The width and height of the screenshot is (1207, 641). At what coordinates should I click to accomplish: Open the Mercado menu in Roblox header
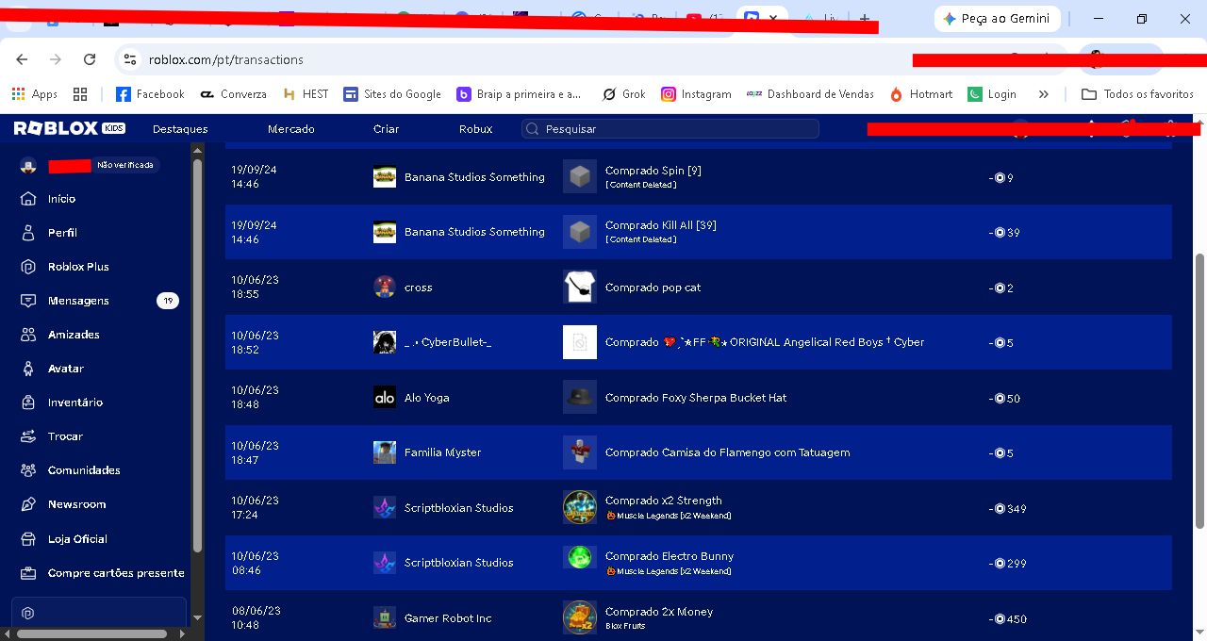(291, 129)
